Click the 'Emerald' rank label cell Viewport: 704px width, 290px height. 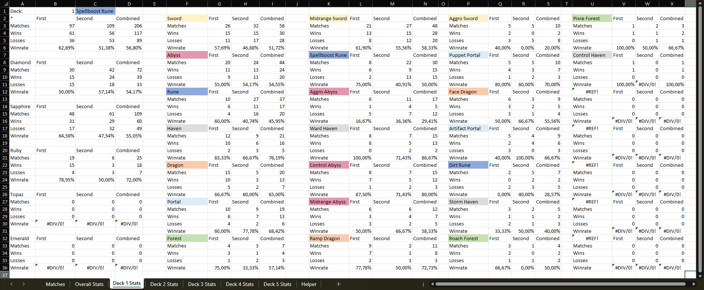pos(22,238)
